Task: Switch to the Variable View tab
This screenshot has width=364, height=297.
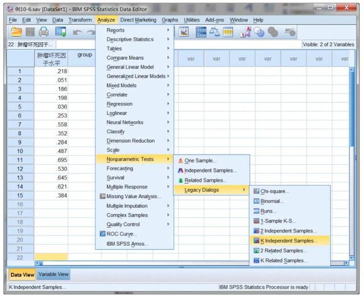Action: (53, 274)
